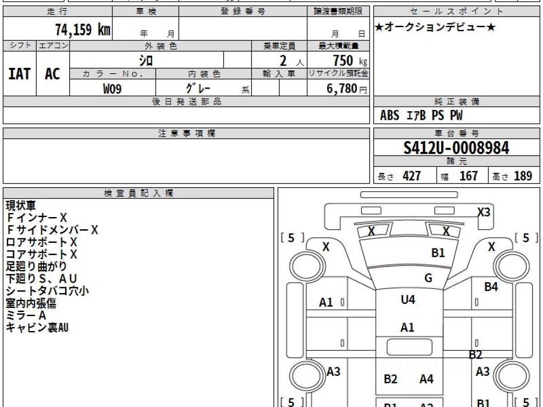Select the カラーNo. header
This screenshot has height=407, width=543.
click(113, 74)
